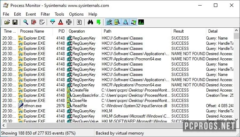The height and width of the screenshot is (137, 240).
Task: Select the path cell reading only HKLM
Action: [x=107, y=111]
